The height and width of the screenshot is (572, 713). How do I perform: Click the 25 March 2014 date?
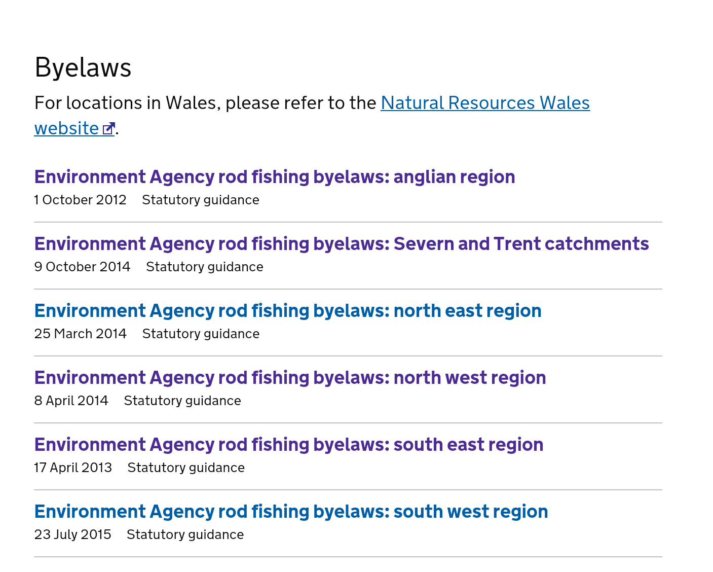pos(80,334)
